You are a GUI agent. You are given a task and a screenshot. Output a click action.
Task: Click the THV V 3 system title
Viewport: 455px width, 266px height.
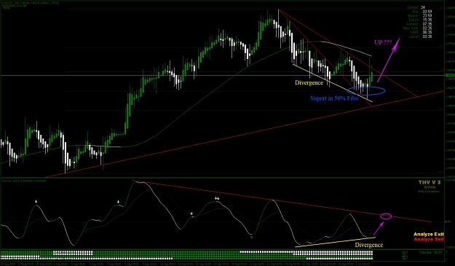point(430,182)
